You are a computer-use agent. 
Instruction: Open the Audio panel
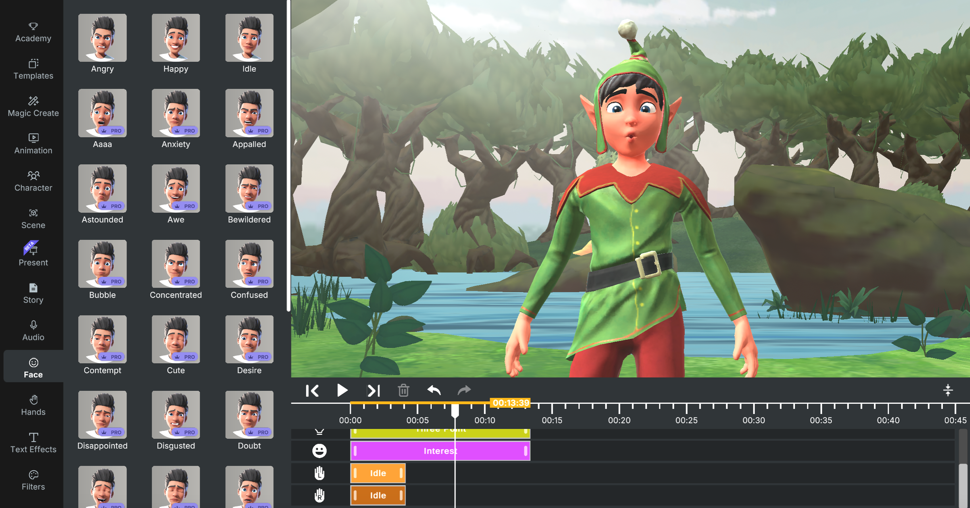[33, 330]
